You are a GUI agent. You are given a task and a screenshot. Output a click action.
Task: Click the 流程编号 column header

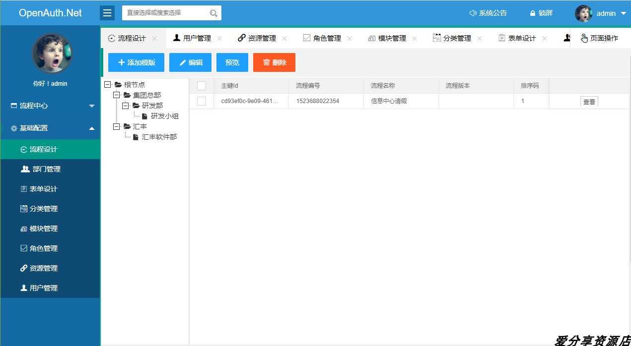(326, 86)
